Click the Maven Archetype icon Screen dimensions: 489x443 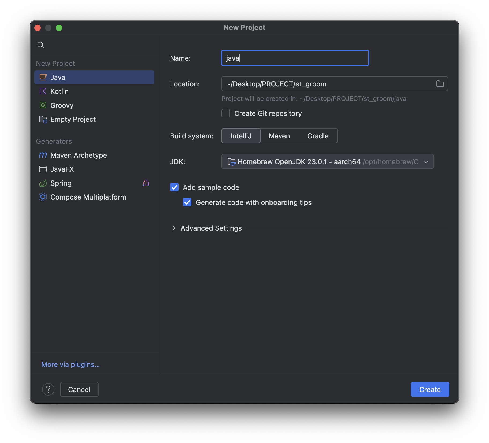point(43,155)
